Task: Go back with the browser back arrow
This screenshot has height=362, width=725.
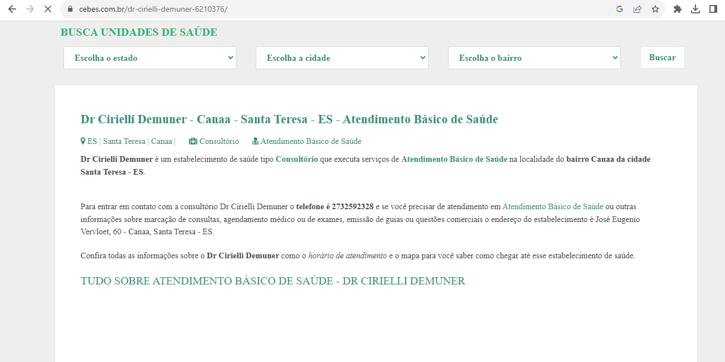Action: pos(12,9)
